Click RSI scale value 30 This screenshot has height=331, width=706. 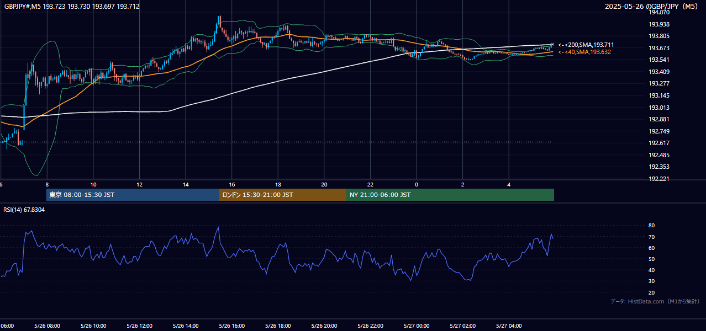(652, 281)
